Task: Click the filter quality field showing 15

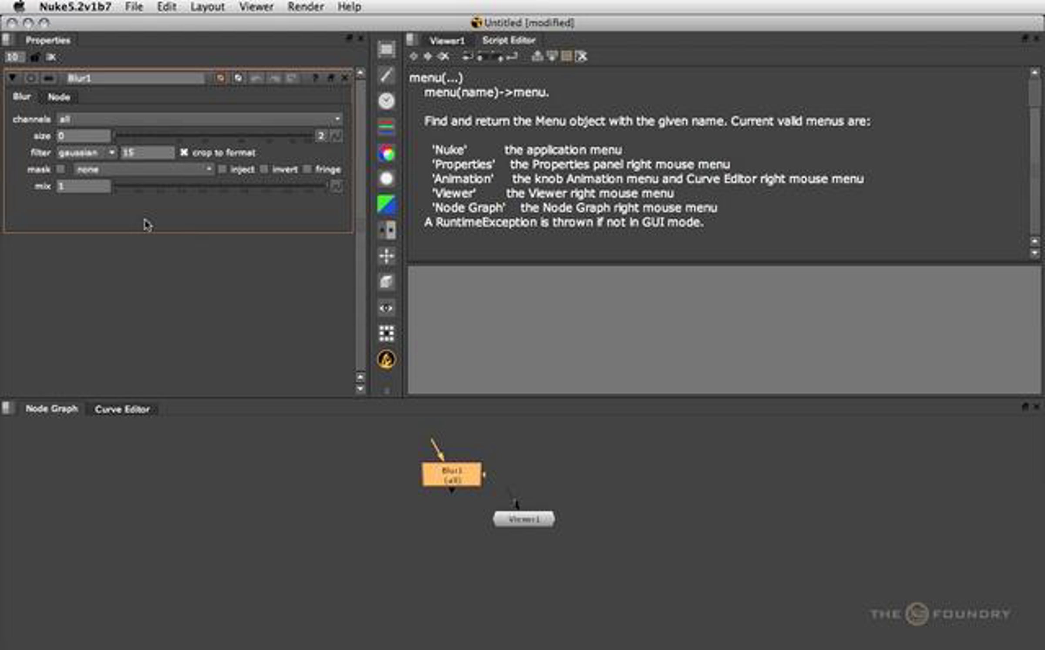Action: click(x=148, y=152)
